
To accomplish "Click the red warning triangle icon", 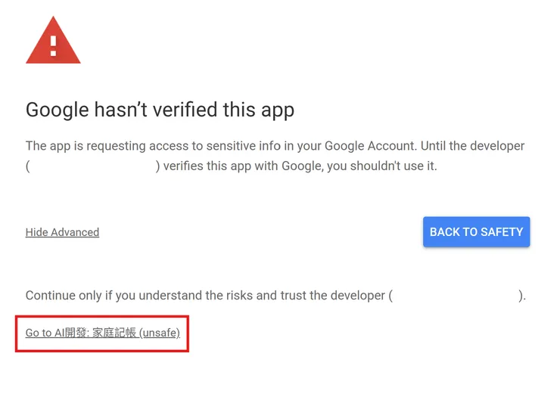I will pyautogui.click(x=53, y=43).
